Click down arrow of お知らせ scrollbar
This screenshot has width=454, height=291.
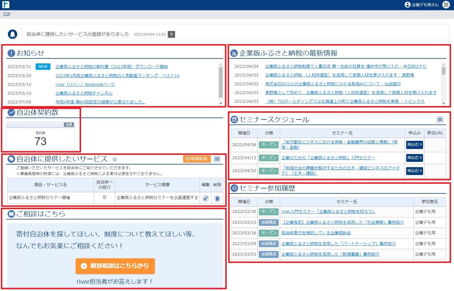221,103
